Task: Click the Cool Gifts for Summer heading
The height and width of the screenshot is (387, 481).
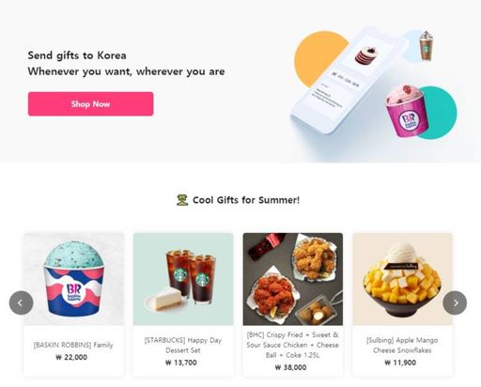Action: click(x=246, y=200)
